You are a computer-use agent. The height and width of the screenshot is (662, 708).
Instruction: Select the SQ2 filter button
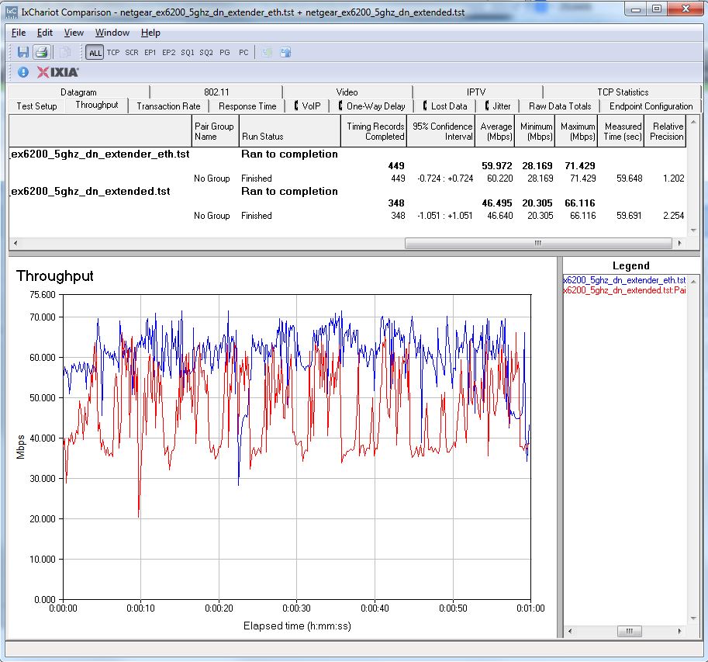[x=206, y=53]
